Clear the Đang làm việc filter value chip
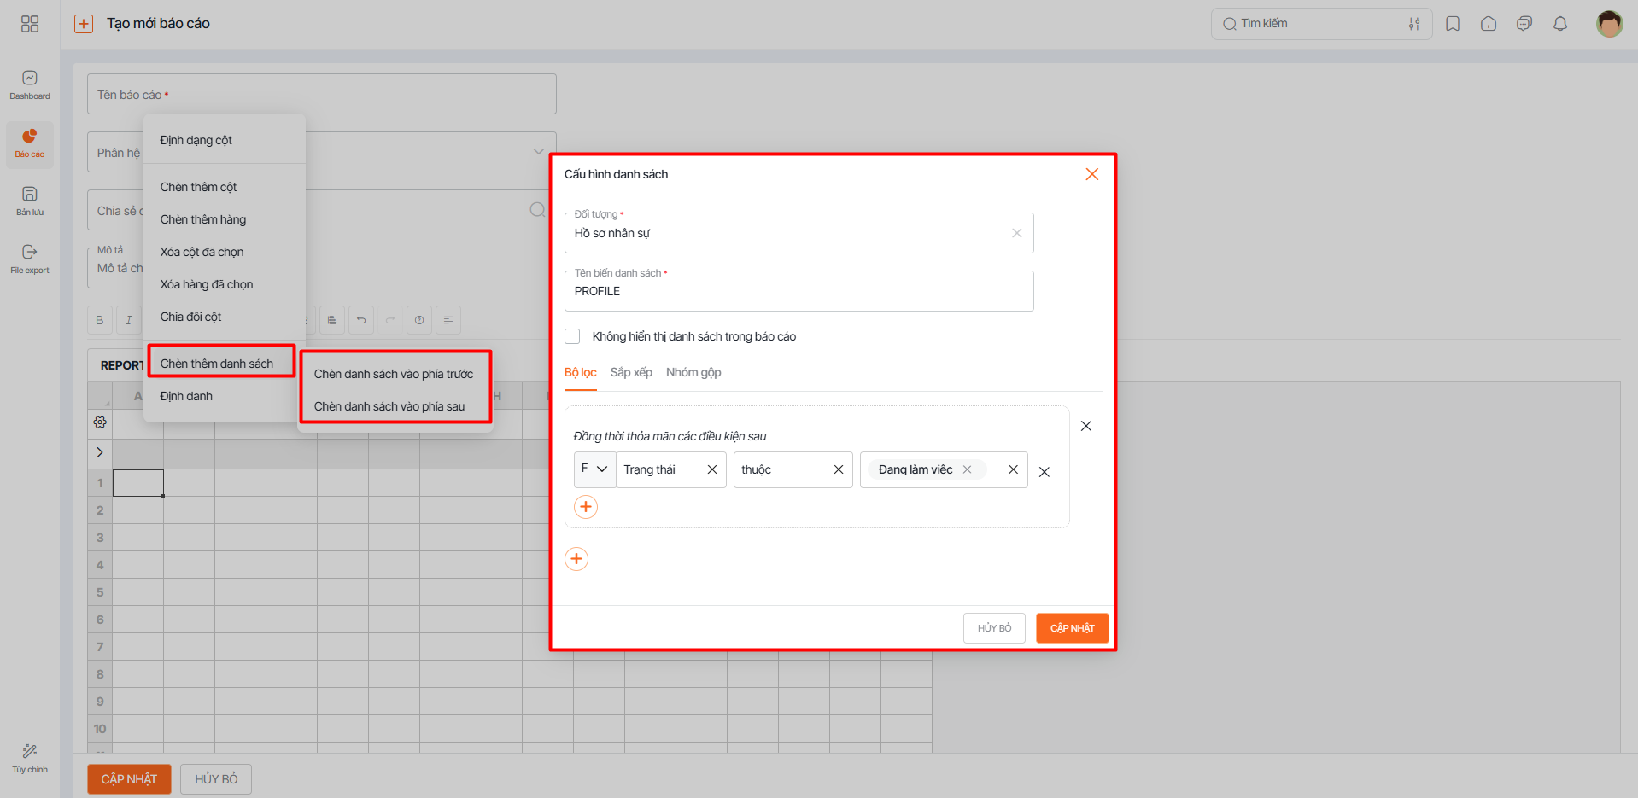The height and width of the screenshot is (798, 1638). tap(968, 469)
